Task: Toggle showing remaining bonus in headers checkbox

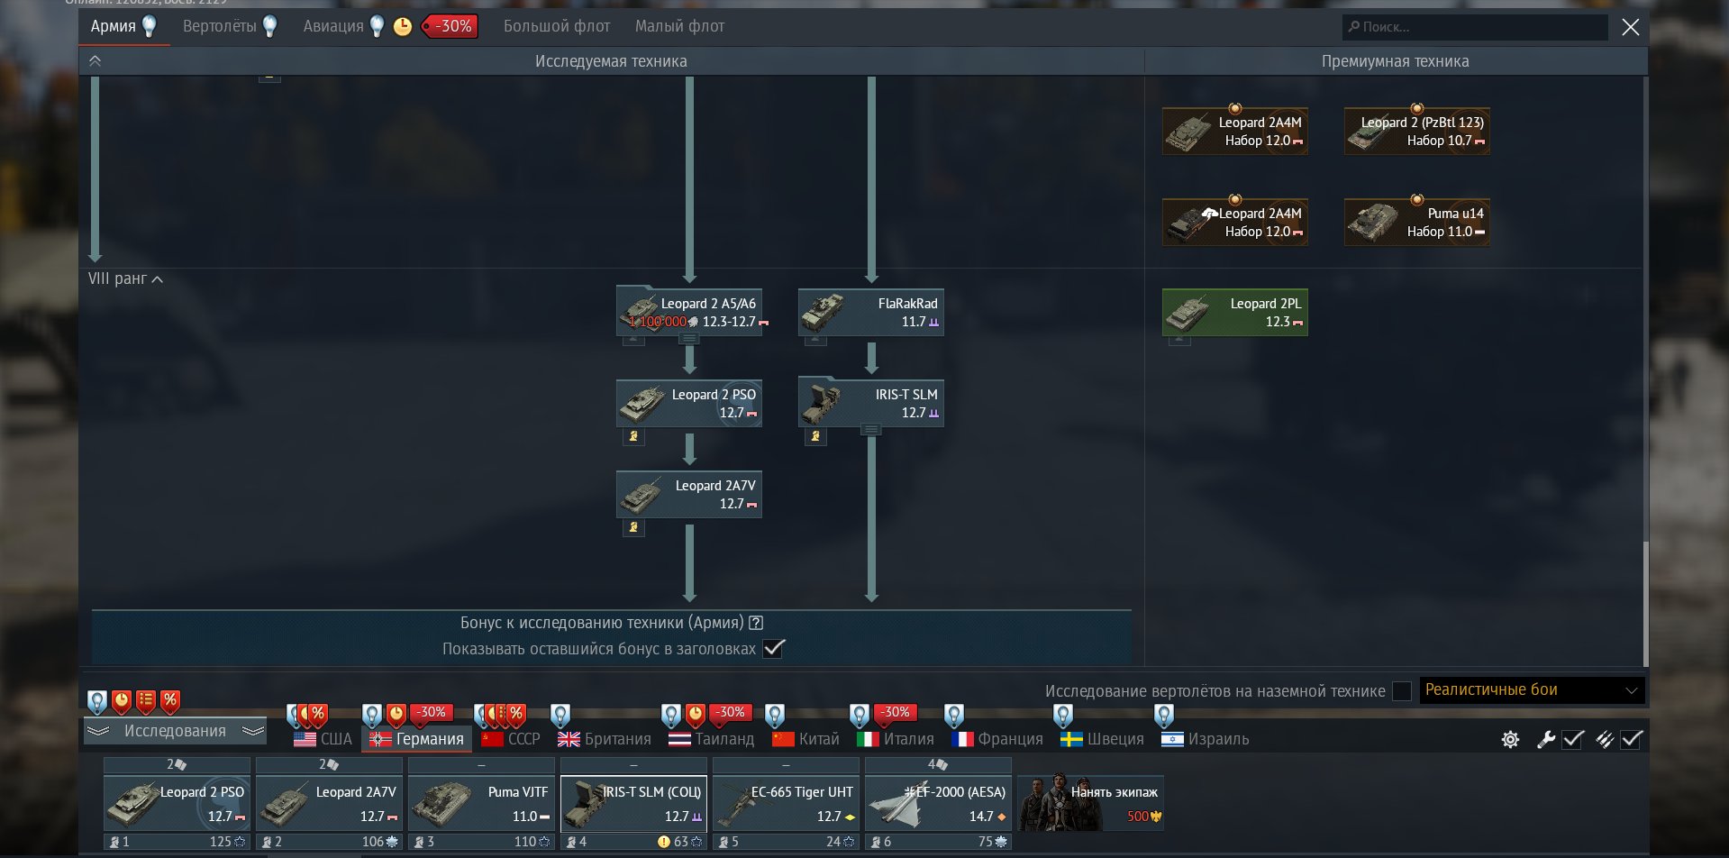Action: click(x=774, y=649)
